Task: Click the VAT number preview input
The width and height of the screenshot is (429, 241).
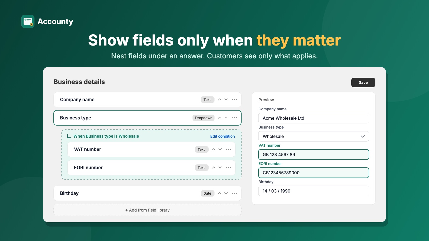Action: point(314,155)
